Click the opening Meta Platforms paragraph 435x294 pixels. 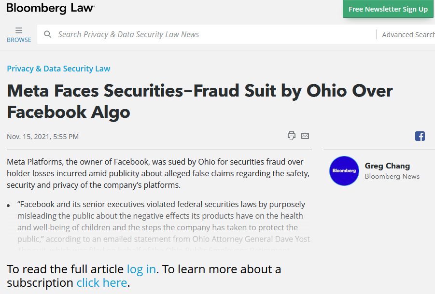(x=158, y=173)
